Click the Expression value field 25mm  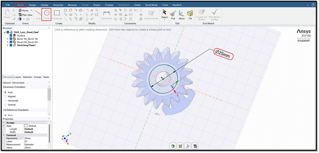[35, 138]
